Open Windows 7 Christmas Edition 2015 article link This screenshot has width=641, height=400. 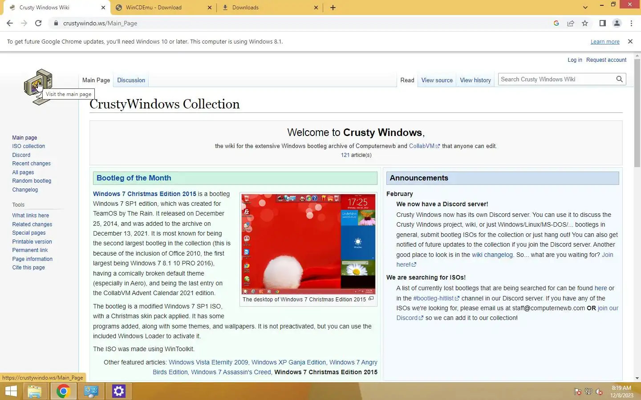click(x=145, y=194)
